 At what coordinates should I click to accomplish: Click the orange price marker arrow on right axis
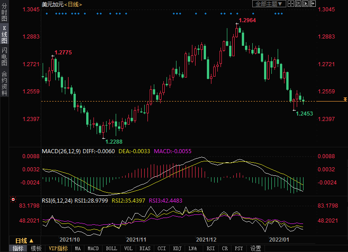[x=345, y=99]
